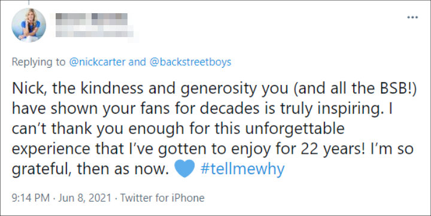
Task: Click the Jun 8, 2021 date
Action: pos(84,198)
